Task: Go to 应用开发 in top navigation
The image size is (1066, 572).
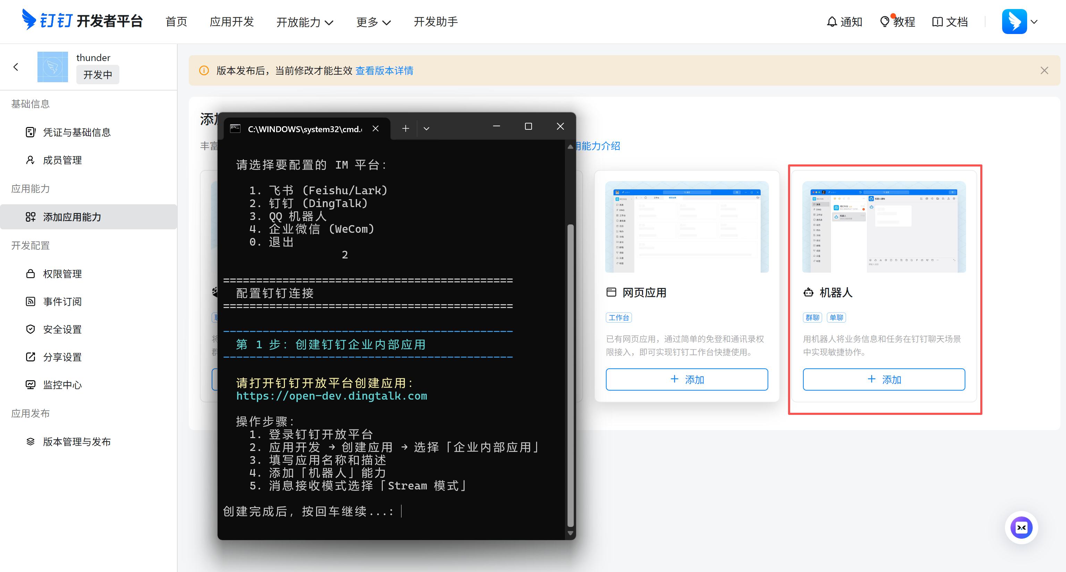Action: click(231, 22)
